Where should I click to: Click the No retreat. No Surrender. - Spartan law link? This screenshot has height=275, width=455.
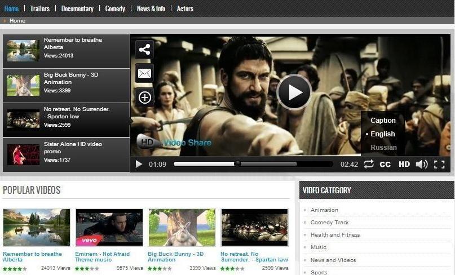[254, 257]
